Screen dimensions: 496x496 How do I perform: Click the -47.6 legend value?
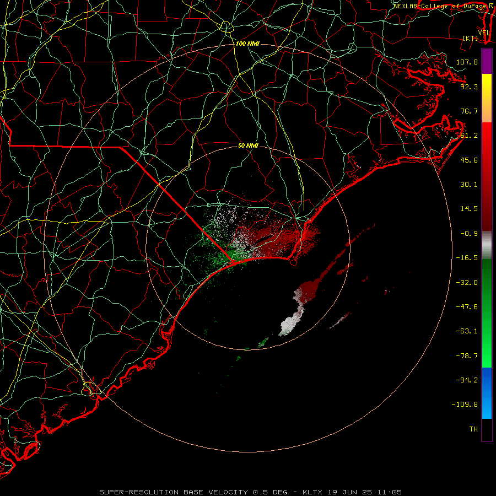(467, 307)
